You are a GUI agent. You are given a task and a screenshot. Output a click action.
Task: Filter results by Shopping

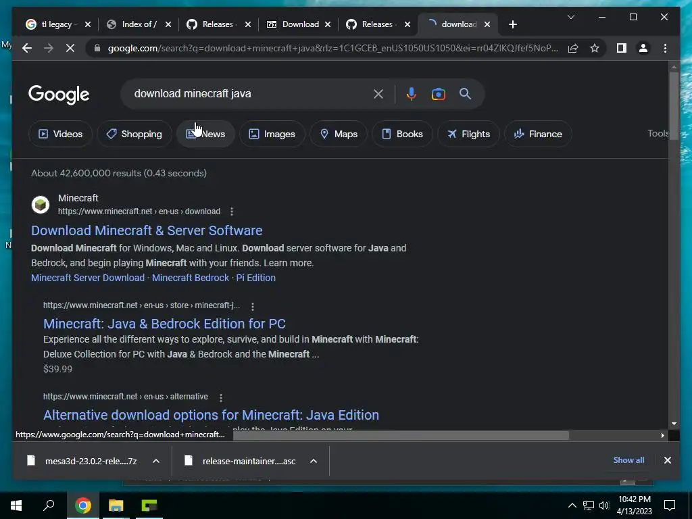[x=134, y=134]
